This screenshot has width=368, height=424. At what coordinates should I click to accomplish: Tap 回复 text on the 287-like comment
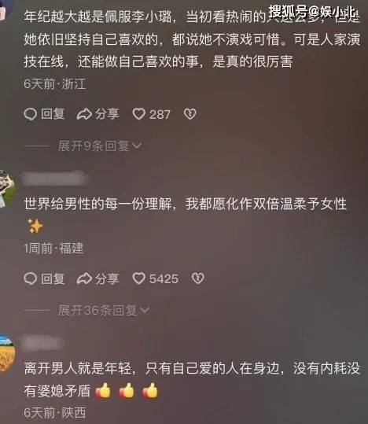pyautogui.click(x=53, y=114)
